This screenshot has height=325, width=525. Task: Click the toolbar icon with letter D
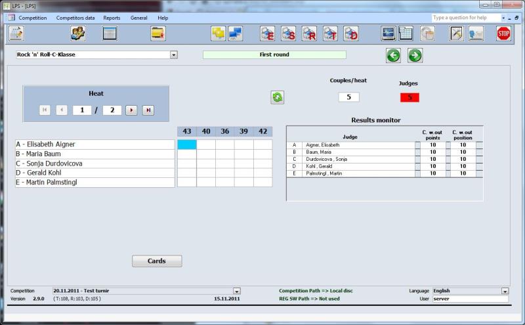coord(351,33)
